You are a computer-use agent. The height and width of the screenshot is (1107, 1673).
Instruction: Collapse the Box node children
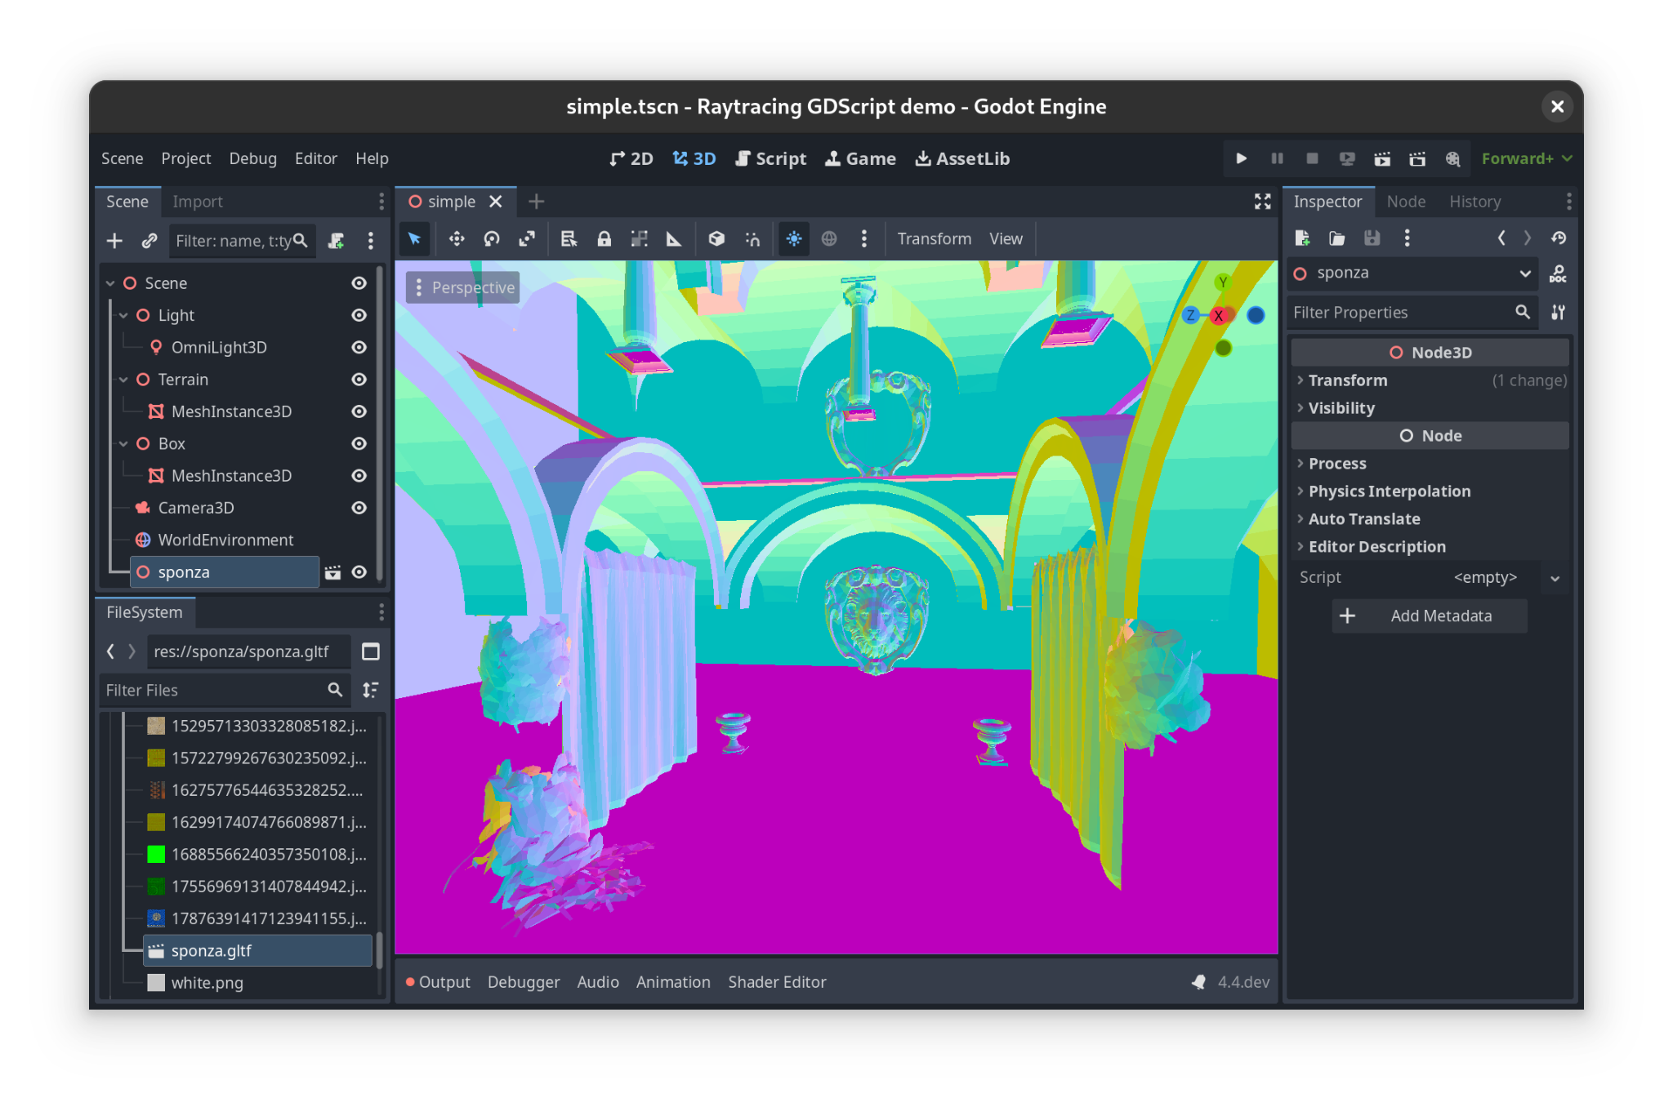coord(123,444)
